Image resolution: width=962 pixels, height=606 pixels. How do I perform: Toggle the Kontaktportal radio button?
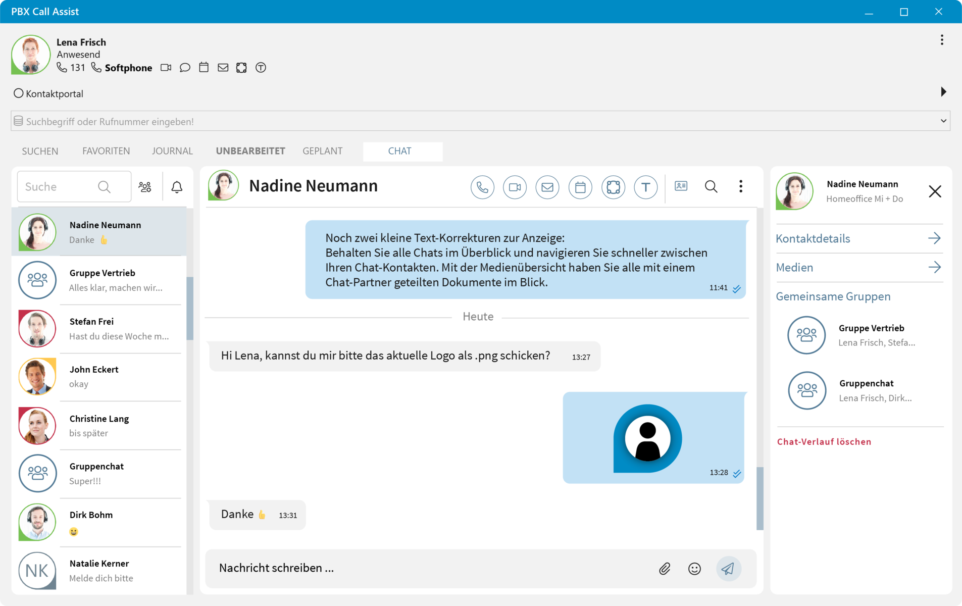tap(18, 93)
